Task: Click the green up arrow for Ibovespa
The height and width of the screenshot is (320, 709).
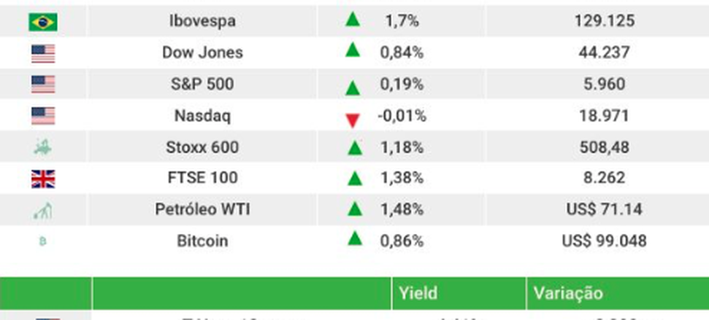Action: (x=353, y=20)
